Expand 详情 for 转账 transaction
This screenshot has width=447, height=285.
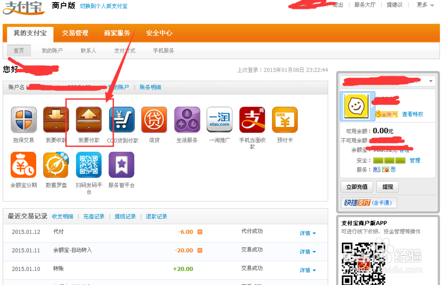pyautogui.click(x=308, y=270)
